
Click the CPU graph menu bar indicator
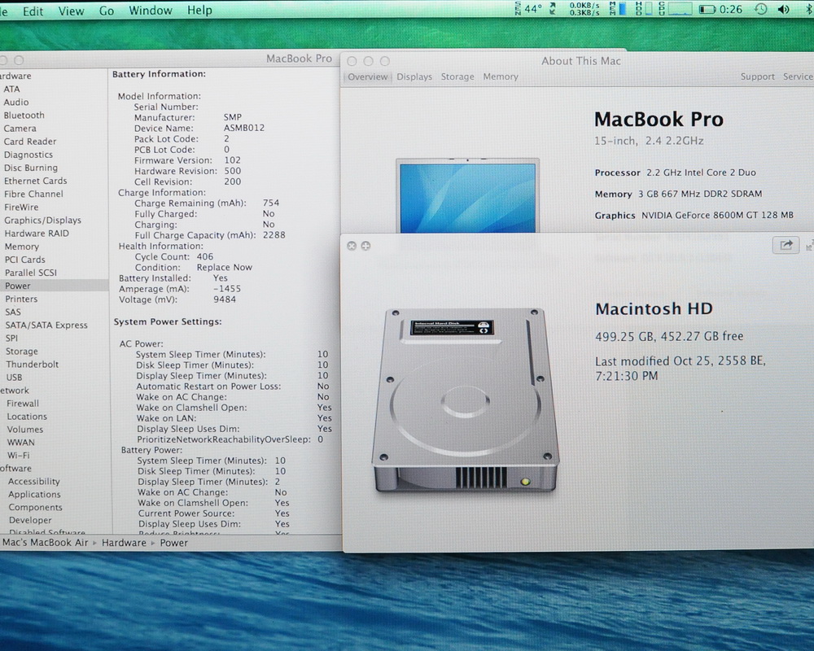[x=676, y=8]
